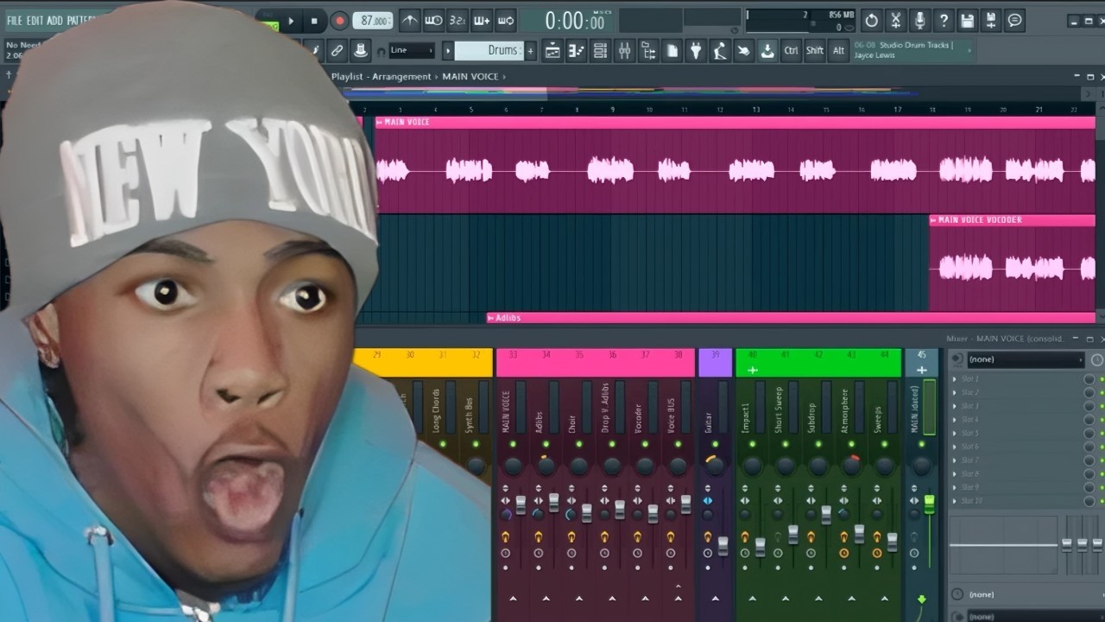Open the mixer view icon

624,51
